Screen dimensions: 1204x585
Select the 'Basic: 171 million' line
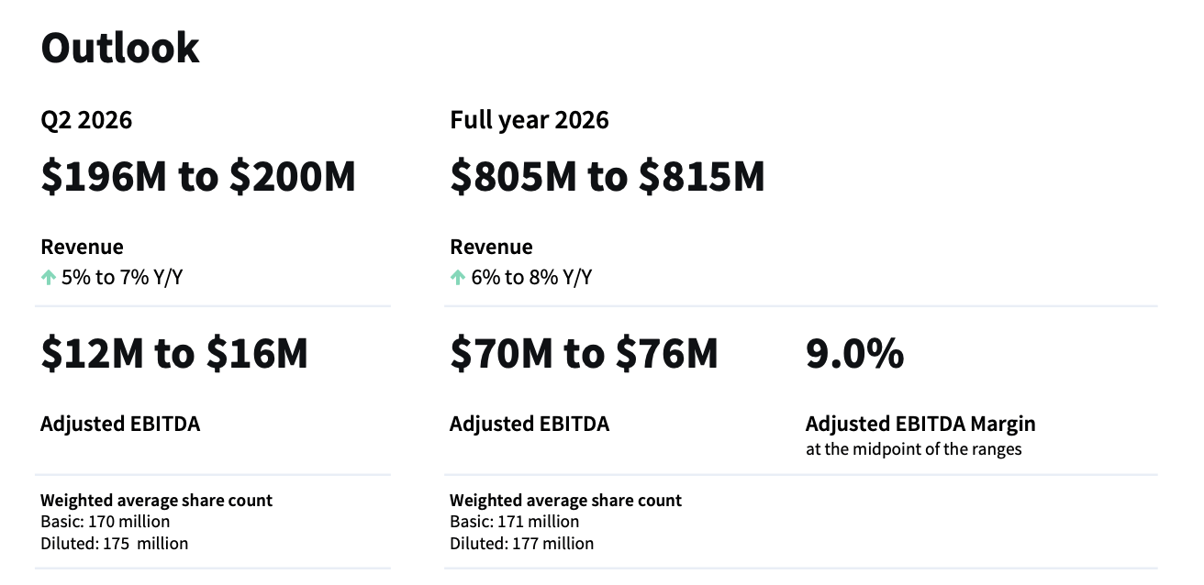click(514, 522)
